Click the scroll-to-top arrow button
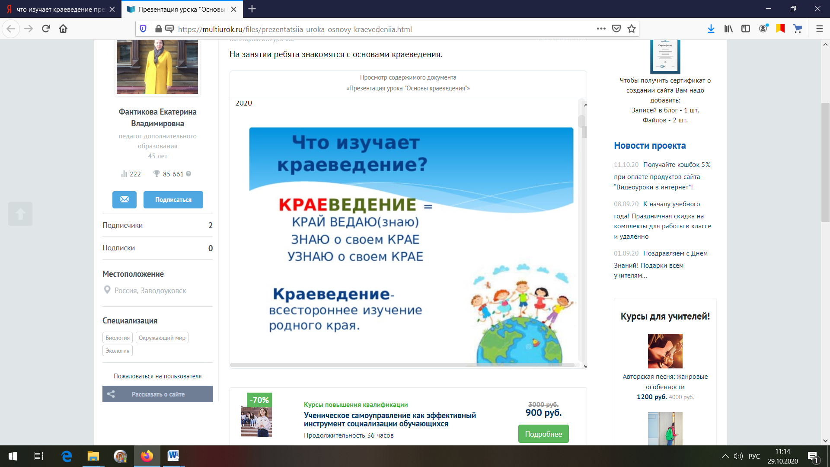Screen dimensions: 830x467 (x=20, y=214)
